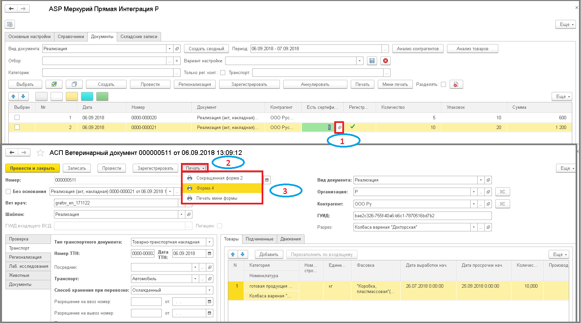The image size is (581, 323).
Task: Open Транспорт Автомобиль item form
Action: pyautogui.click(x=210, y=279)
